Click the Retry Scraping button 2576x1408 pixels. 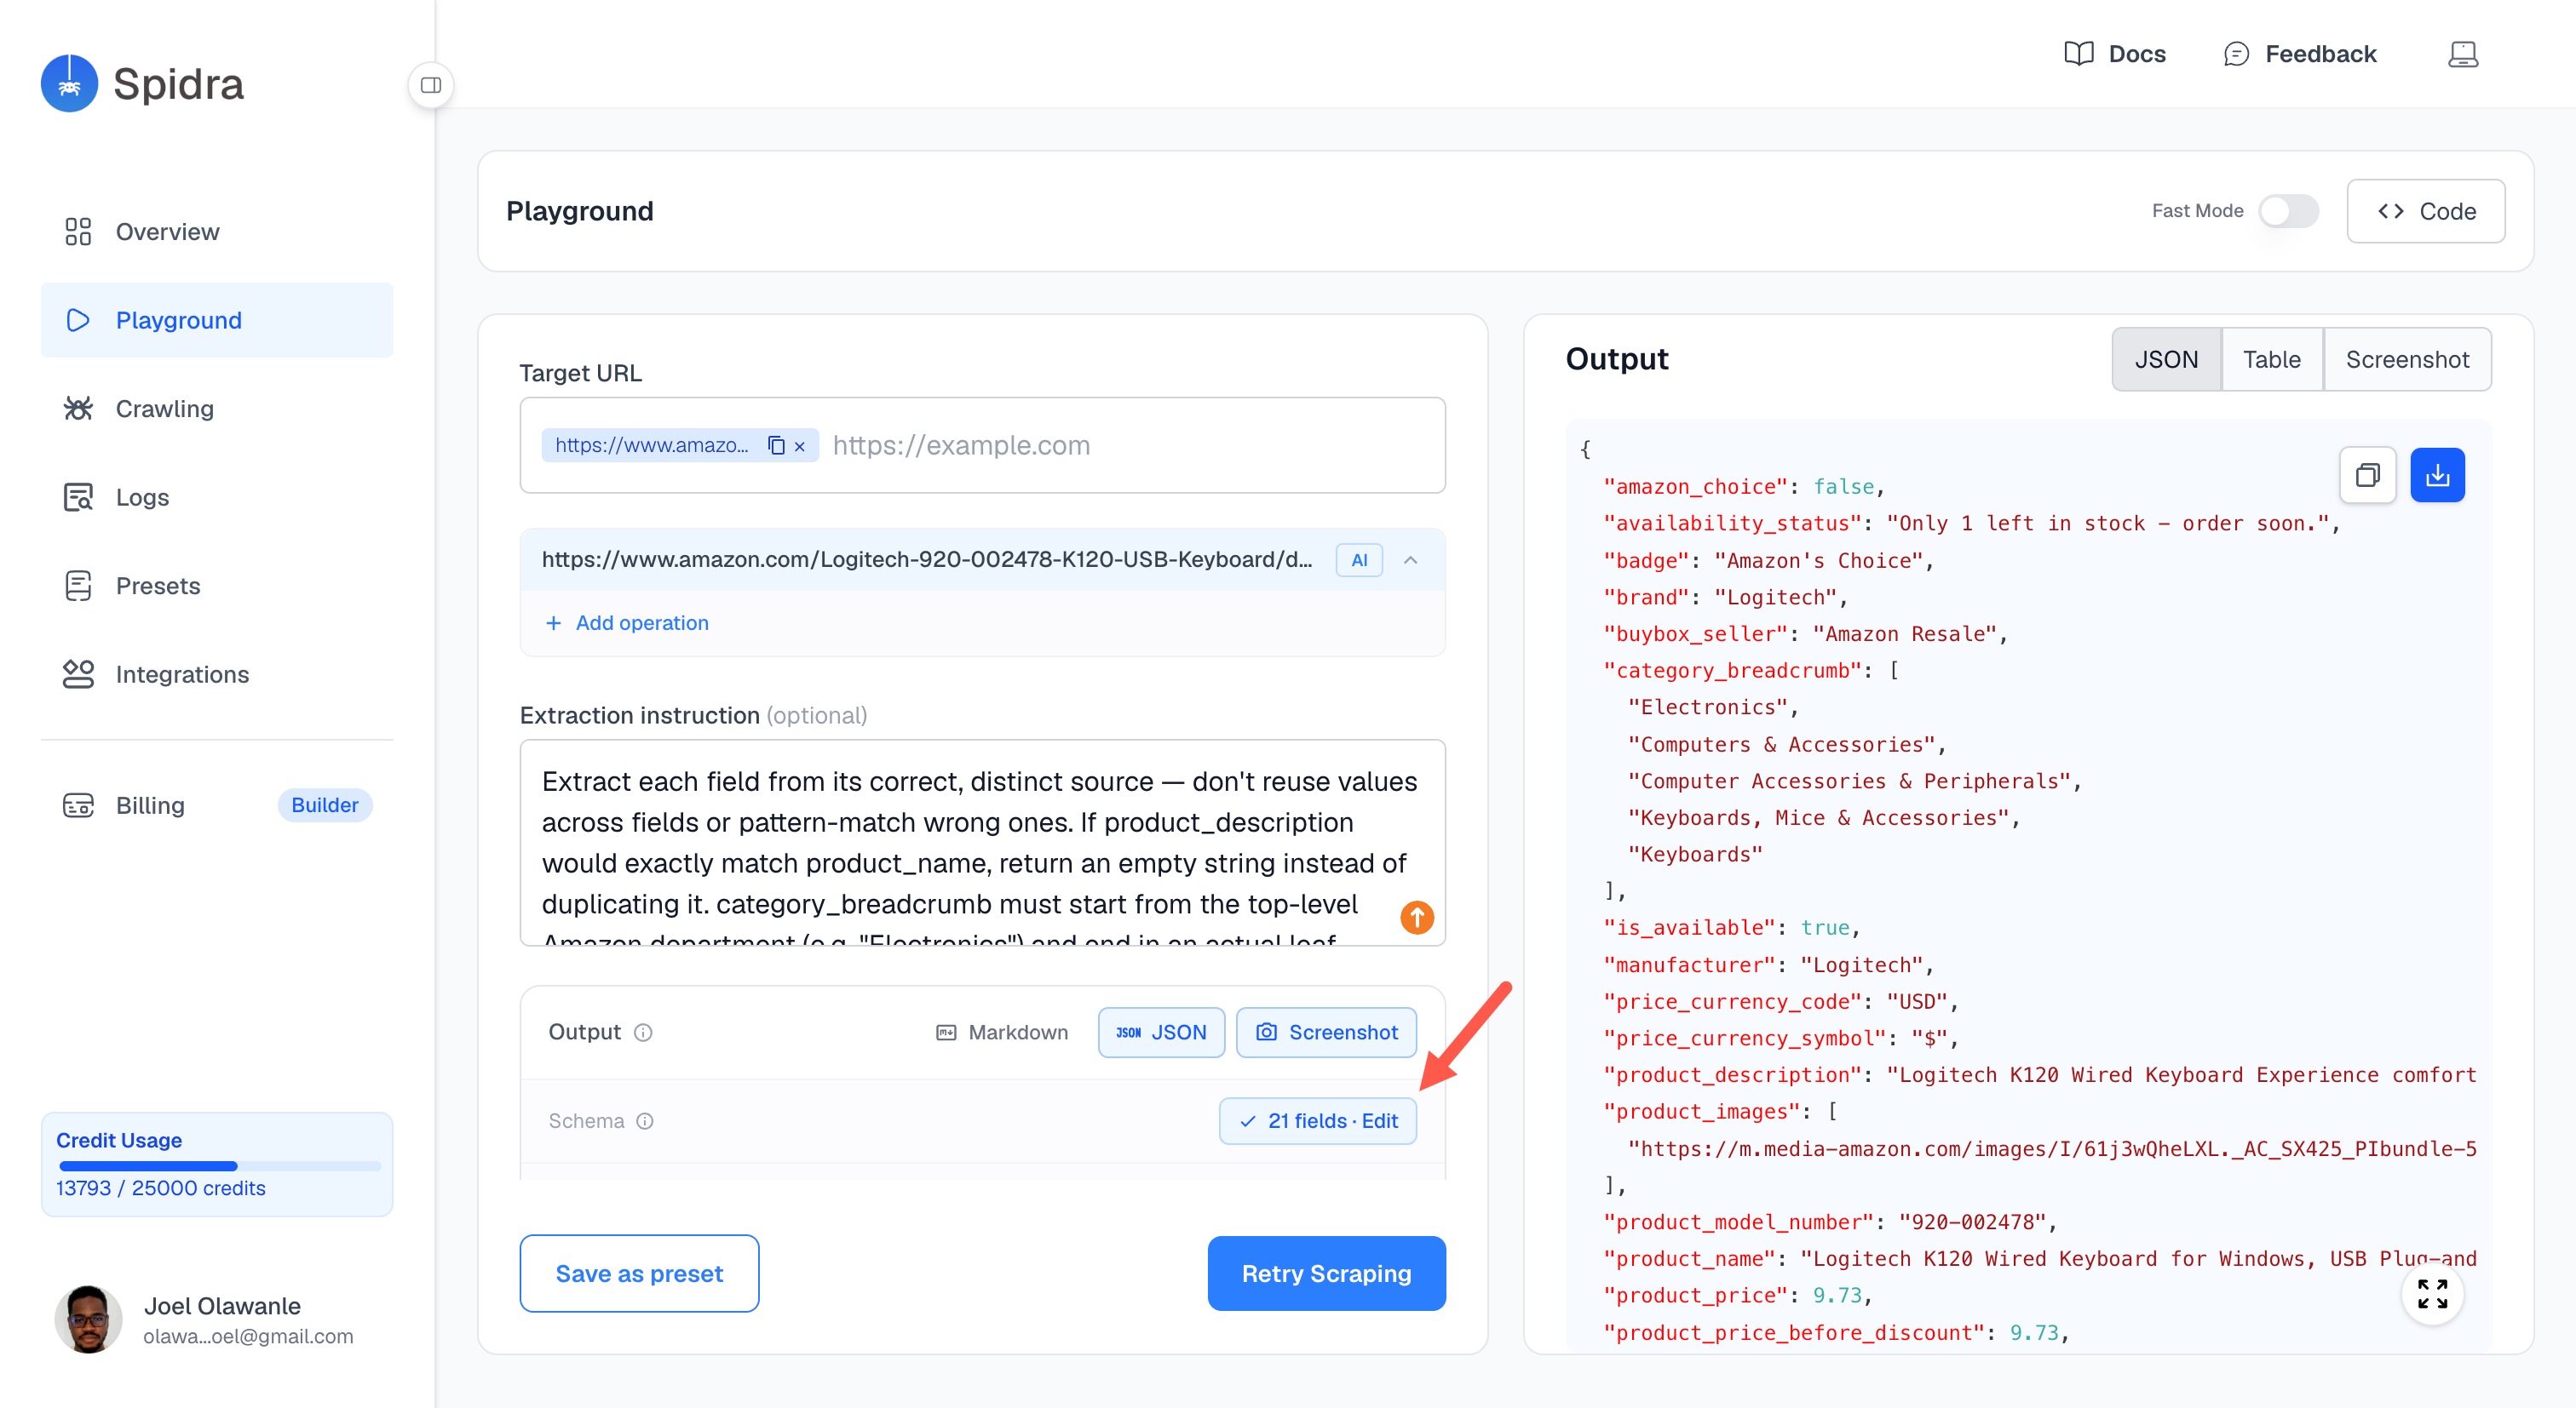tap(1326, 1273)
